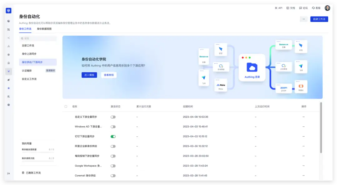The height and width of the screenshot is (185, 337).
Task: Click the 累计运行次数 column header
Action: coord(144,106)
